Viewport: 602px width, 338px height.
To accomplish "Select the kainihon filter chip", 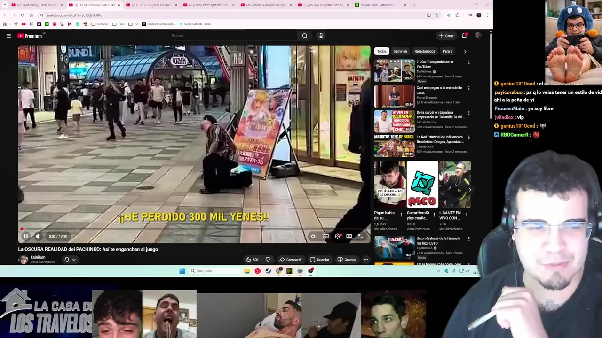I will (400, 51).
